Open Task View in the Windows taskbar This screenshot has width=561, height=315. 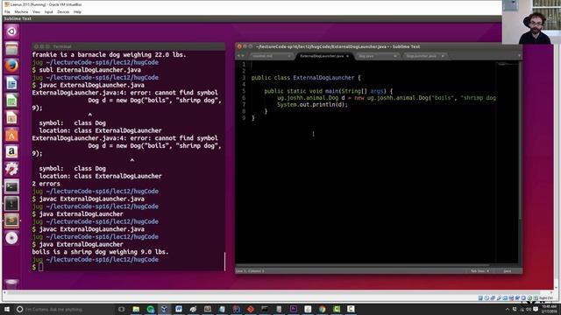tap(122, 309)
